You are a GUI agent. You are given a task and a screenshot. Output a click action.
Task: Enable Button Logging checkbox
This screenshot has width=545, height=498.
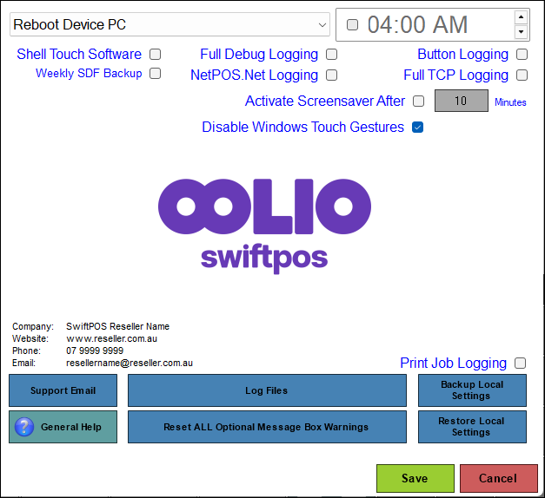click(x=522, y=54)
